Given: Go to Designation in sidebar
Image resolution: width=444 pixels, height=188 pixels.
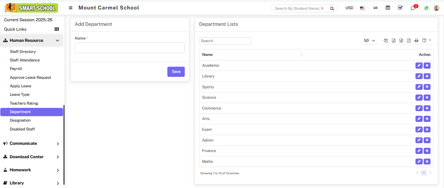Looking at the screenshot, I should 20,120.
